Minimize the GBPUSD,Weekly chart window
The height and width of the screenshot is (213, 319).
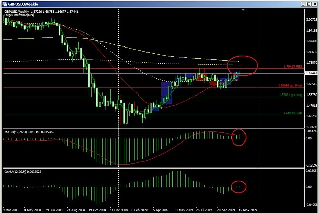tap(304, 4)
